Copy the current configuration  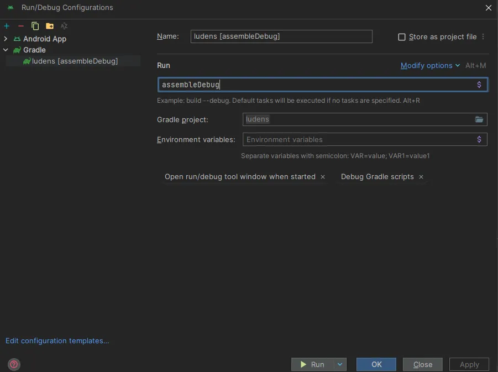tap(34, 26)
